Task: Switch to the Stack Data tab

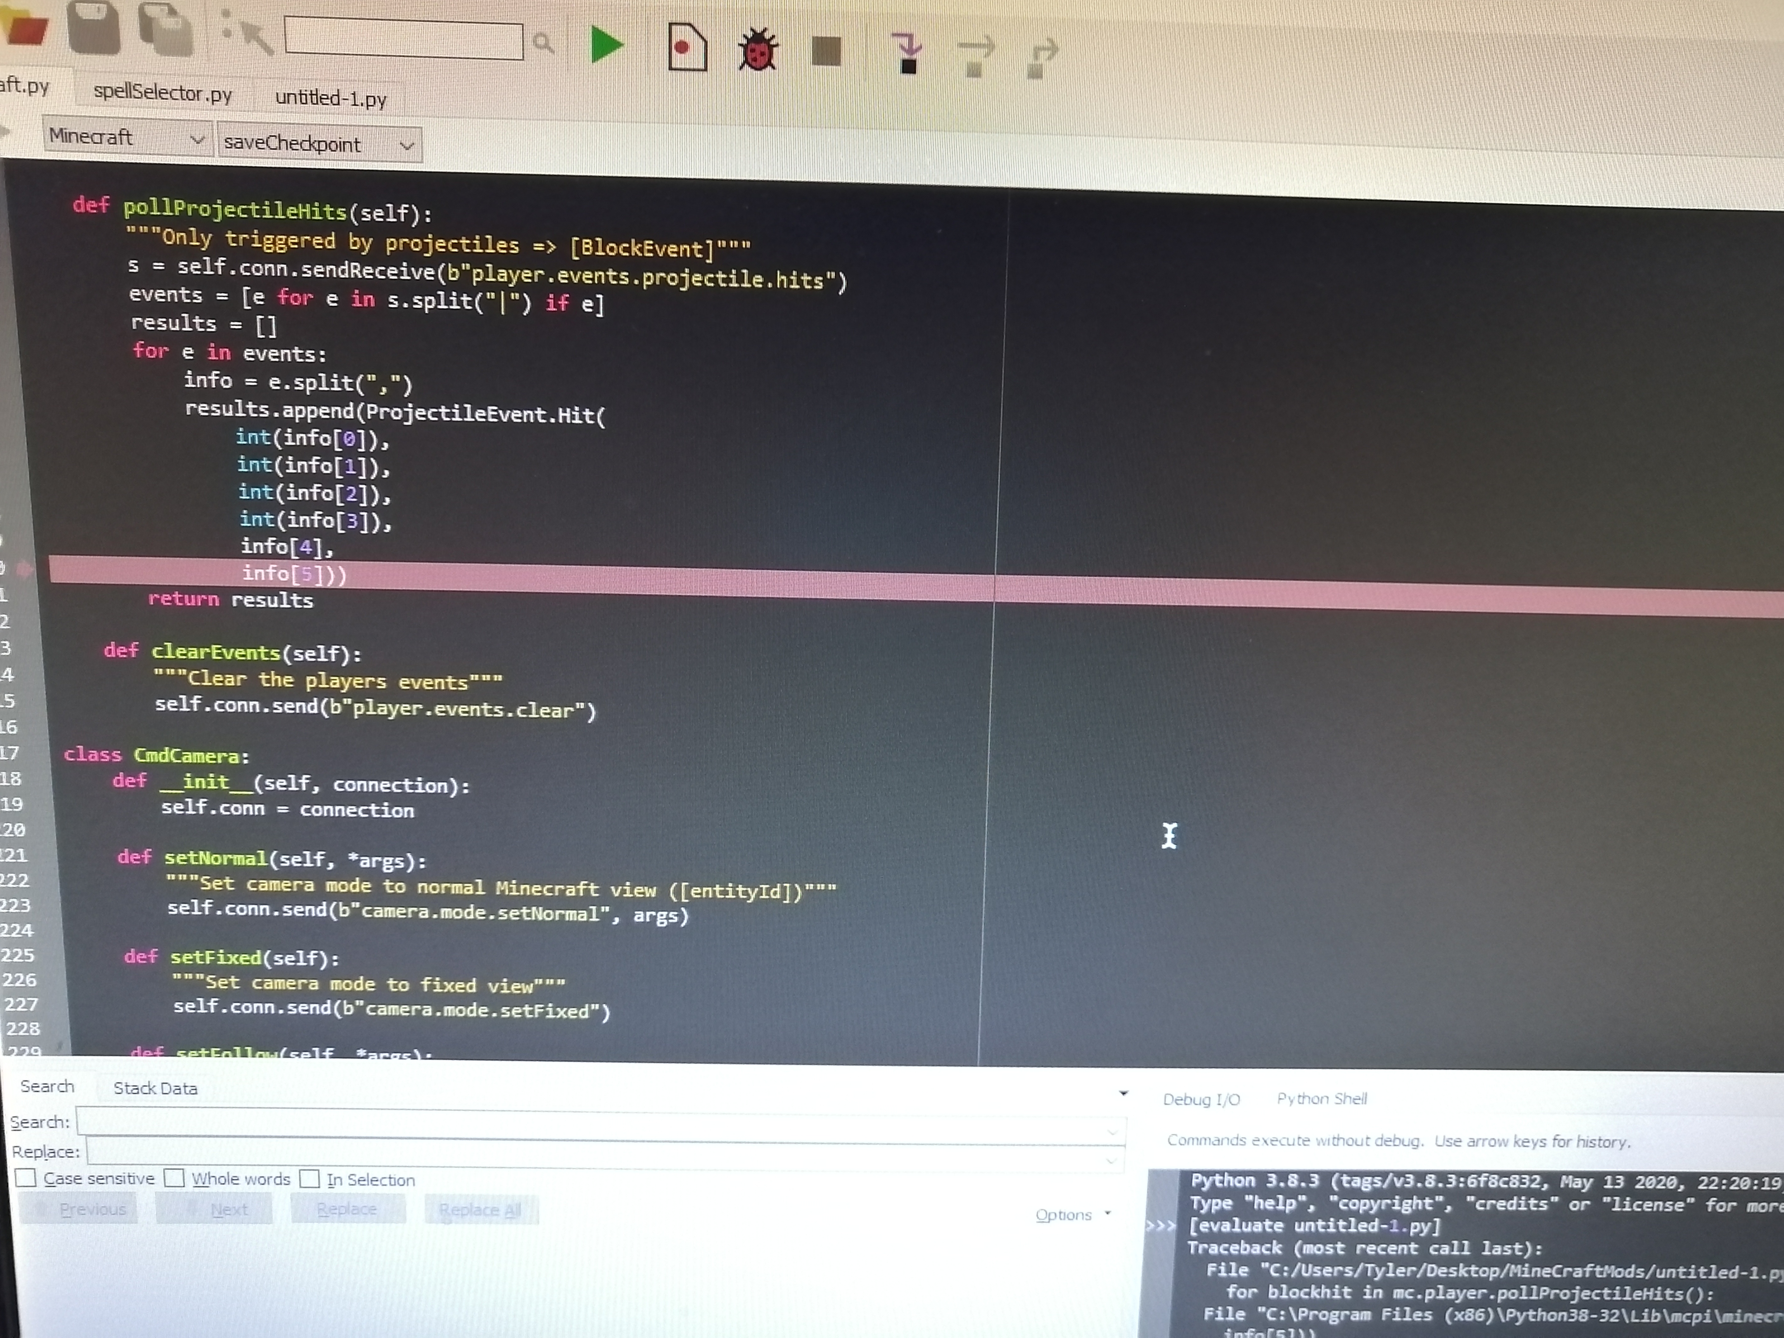Action: (x=155, y=1088)
